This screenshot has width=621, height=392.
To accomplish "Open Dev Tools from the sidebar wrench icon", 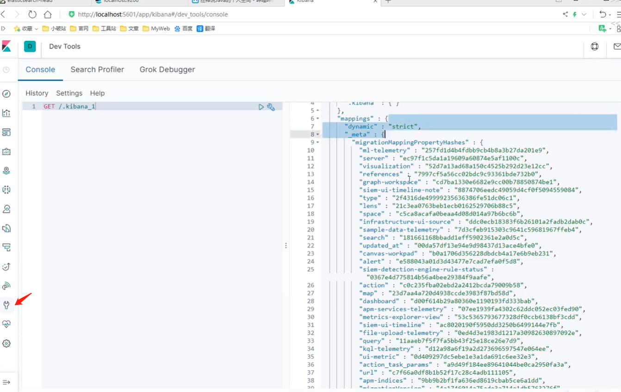I will (6, 305).
